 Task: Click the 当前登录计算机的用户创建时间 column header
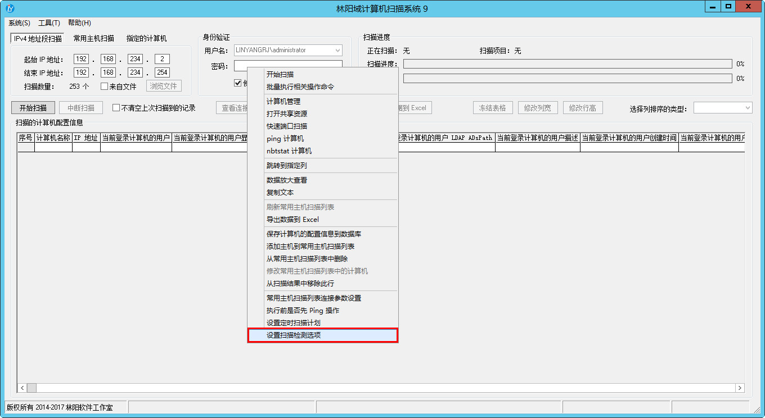coord(629,138)
